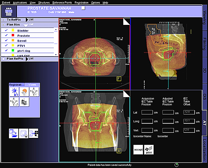This screenshot has height=168, width=208.
Task: Click the Adjusted Long position field
Action: [168, 121]
